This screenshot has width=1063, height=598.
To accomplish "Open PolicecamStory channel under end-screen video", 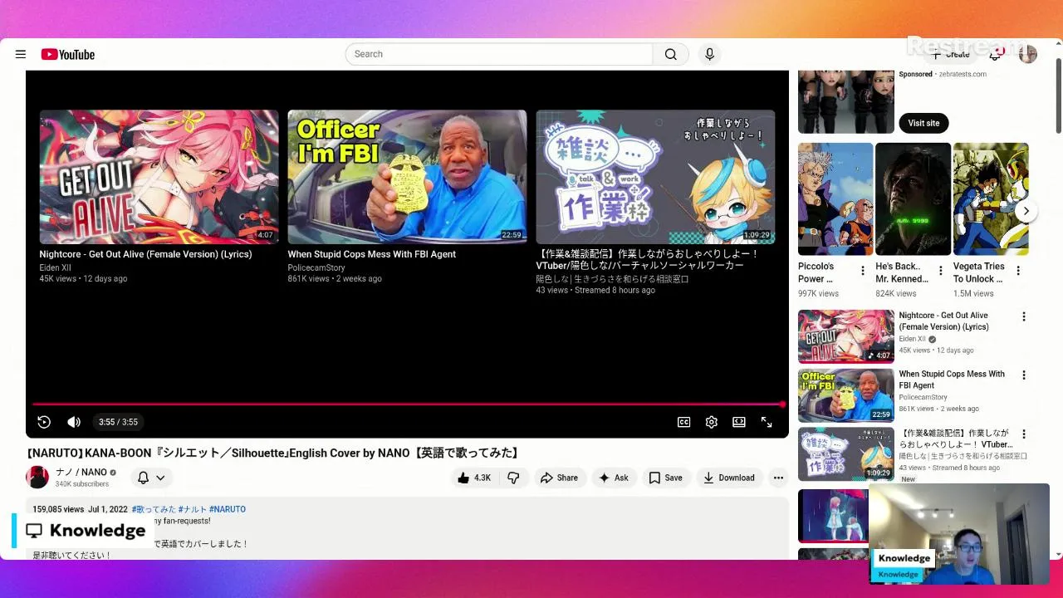I will [x=316, y=267].
